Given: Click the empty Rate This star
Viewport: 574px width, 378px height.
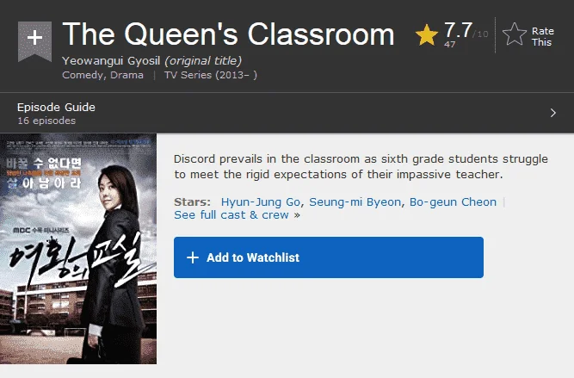Looking at the screenshot, I should (515, 34).
